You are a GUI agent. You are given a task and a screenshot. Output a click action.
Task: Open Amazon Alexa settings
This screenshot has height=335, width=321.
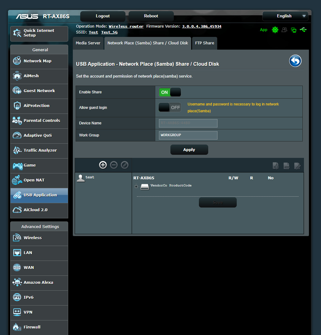39,283
